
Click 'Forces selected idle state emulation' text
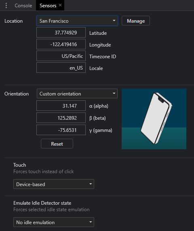(51, 209)
